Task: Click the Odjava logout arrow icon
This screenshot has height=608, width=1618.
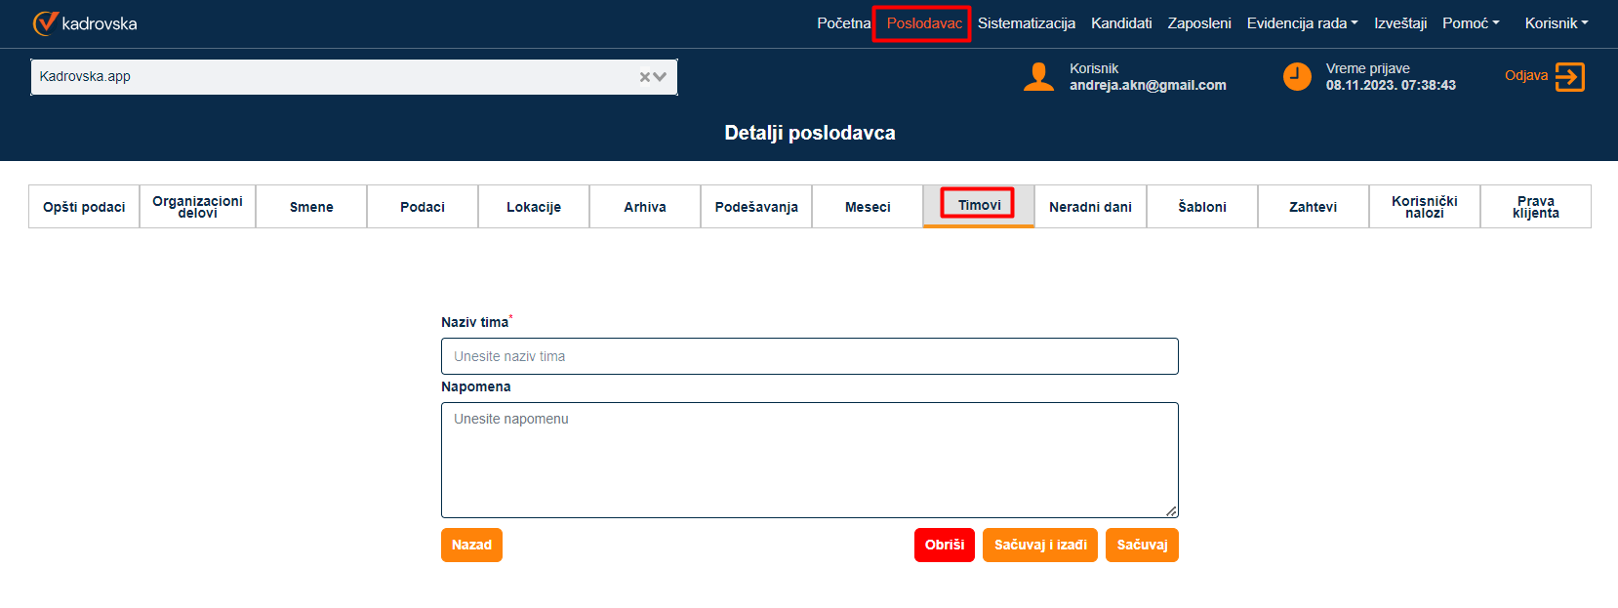Action: 1569,77
